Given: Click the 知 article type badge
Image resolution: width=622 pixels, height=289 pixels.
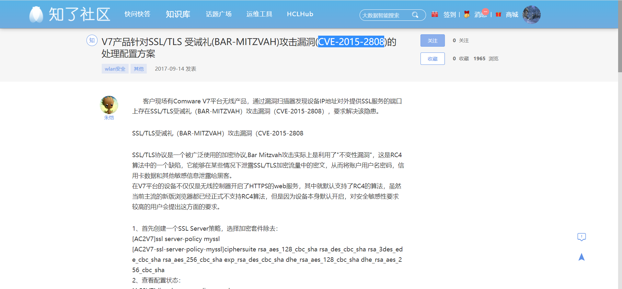Looking at the screenshot, I should pos(92,40).
